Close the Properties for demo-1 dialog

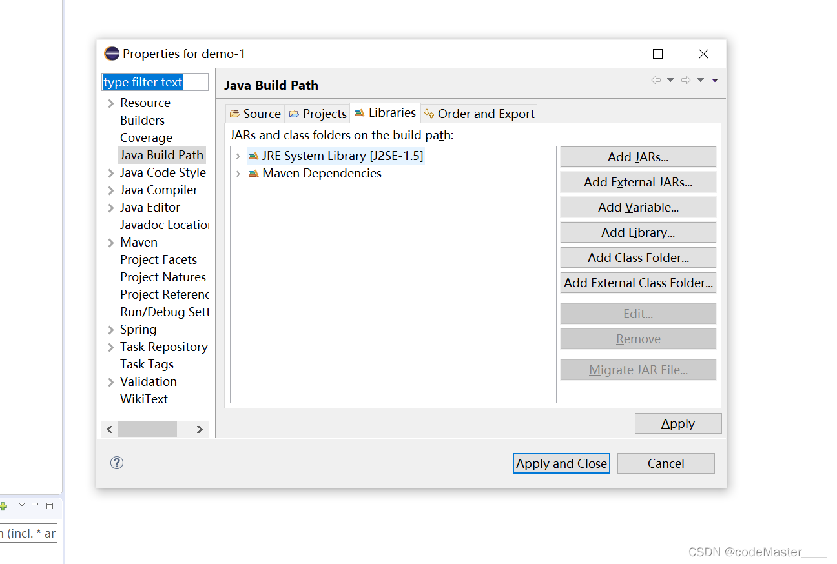tap(703, 54)
